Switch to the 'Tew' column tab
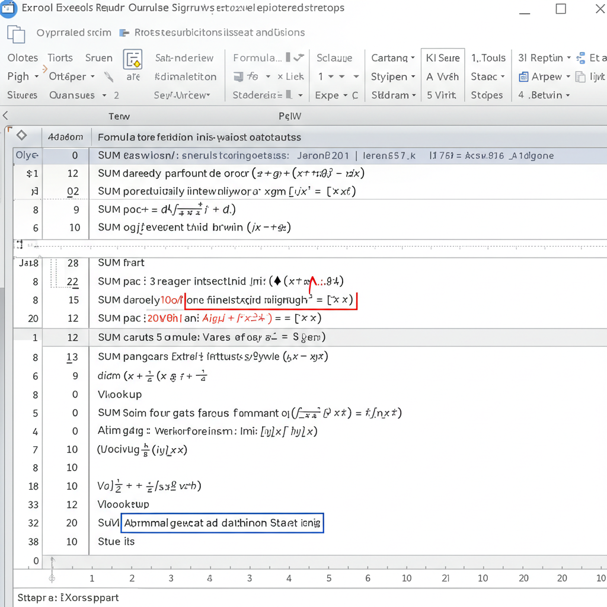 click(x=119, y=116)
